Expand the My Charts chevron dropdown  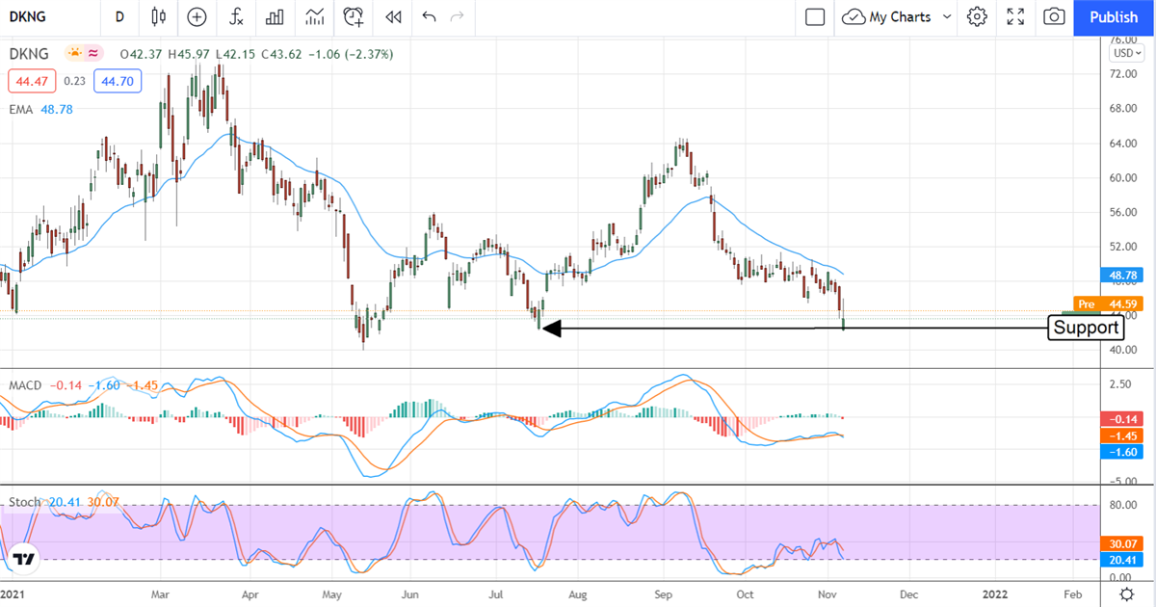point(946,16)
